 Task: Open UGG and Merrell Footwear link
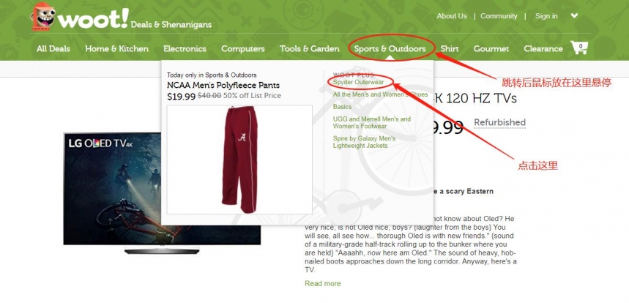[372, 123]
